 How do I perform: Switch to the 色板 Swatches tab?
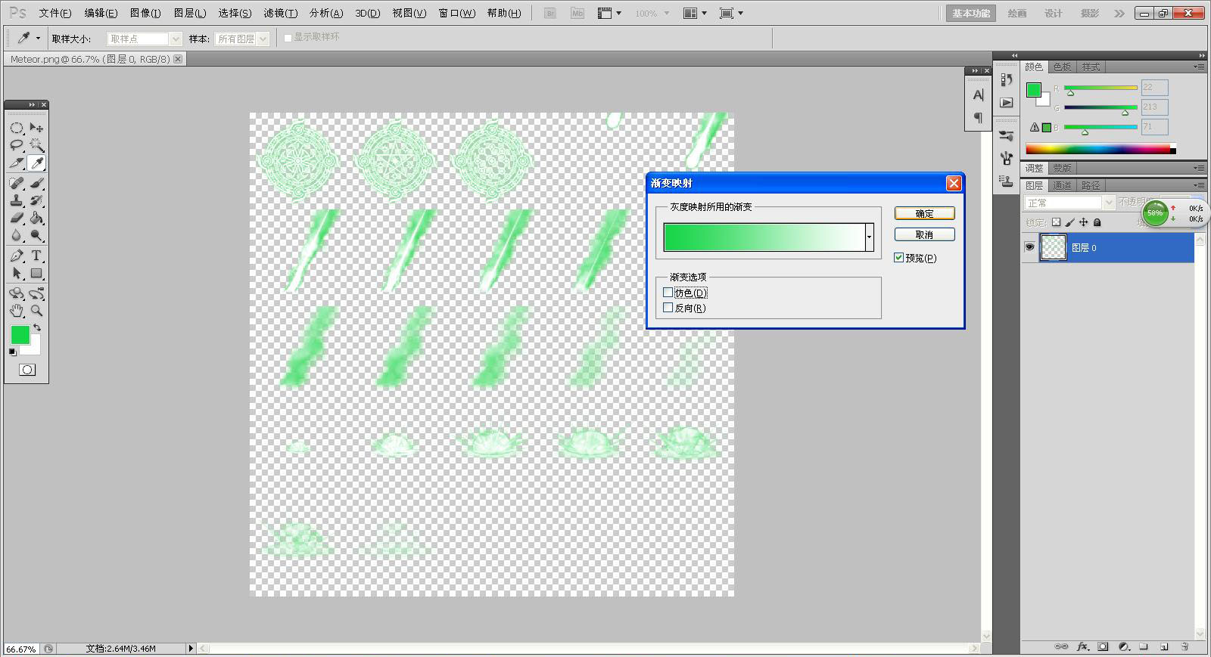click(x=1062, y=67)
